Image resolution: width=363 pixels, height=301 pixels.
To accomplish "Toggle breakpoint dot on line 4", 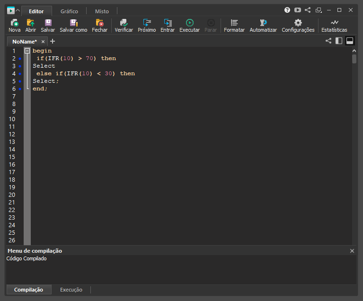I will pyautogui.click(x=20, y=74).
